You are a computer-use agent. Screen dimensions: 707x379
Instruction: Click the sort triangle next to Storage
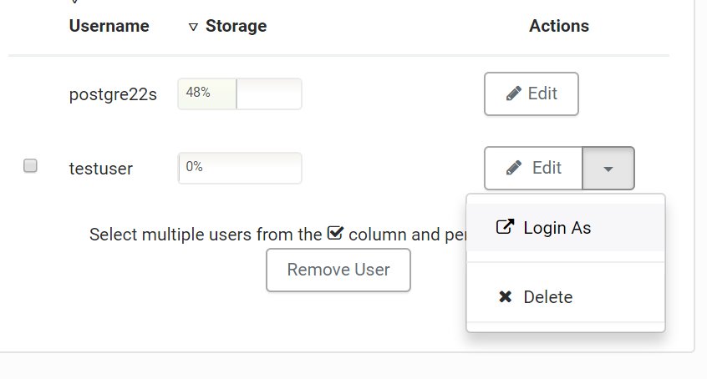(x=193, y=27)
